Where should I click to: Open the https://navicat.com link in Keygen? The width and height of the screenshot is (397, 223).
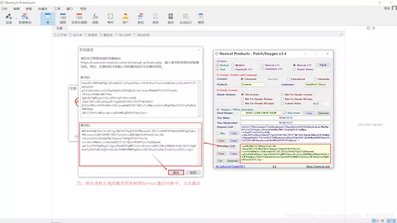click(x=318, y=166)
